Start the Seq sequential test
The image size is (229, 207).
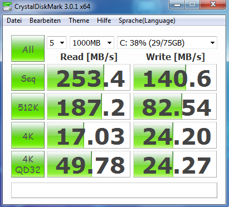coord(28,77)
